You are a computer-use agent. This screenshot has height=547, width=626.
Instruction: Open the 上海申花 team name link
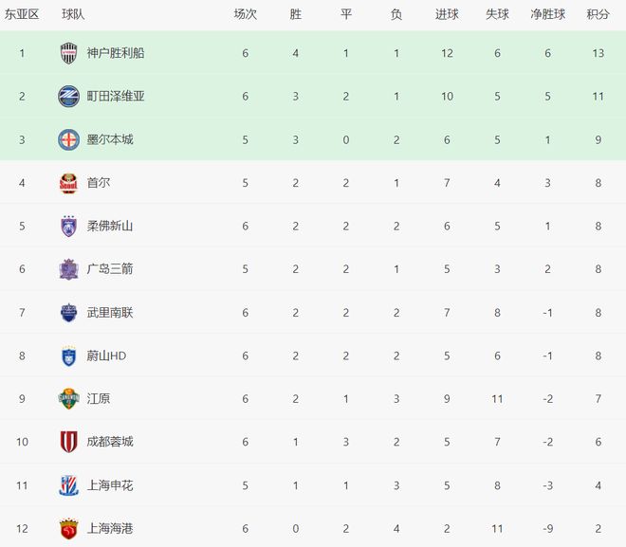pyautogui.click(x=110, y=485)
